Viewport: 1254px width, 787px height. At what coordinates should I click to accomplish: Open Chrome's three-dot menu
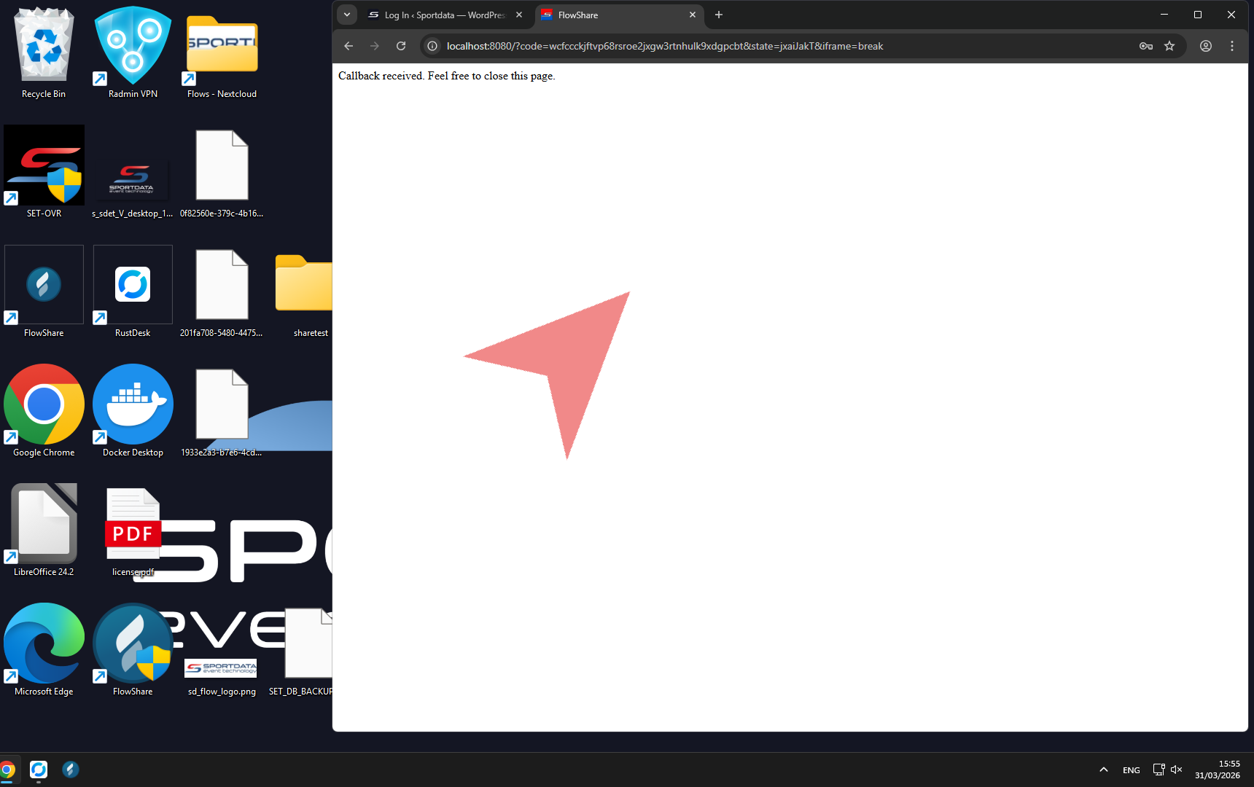(1232, 46)
